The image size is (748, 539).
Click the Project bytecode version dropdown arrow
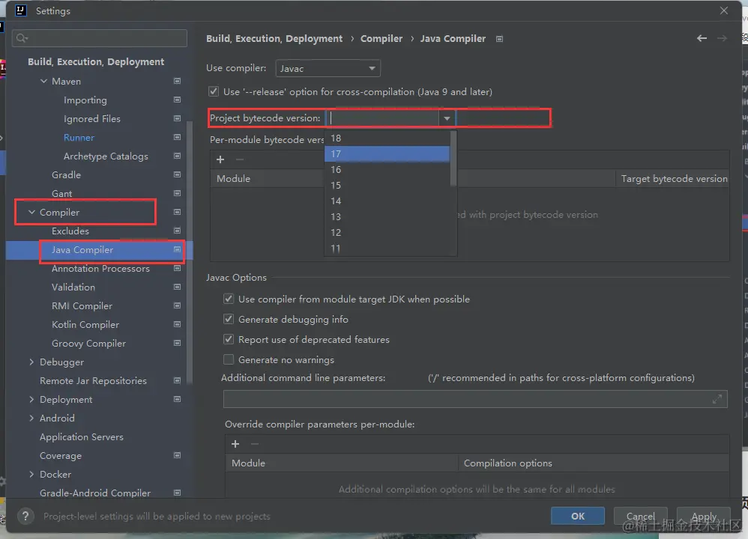point(447,118)
